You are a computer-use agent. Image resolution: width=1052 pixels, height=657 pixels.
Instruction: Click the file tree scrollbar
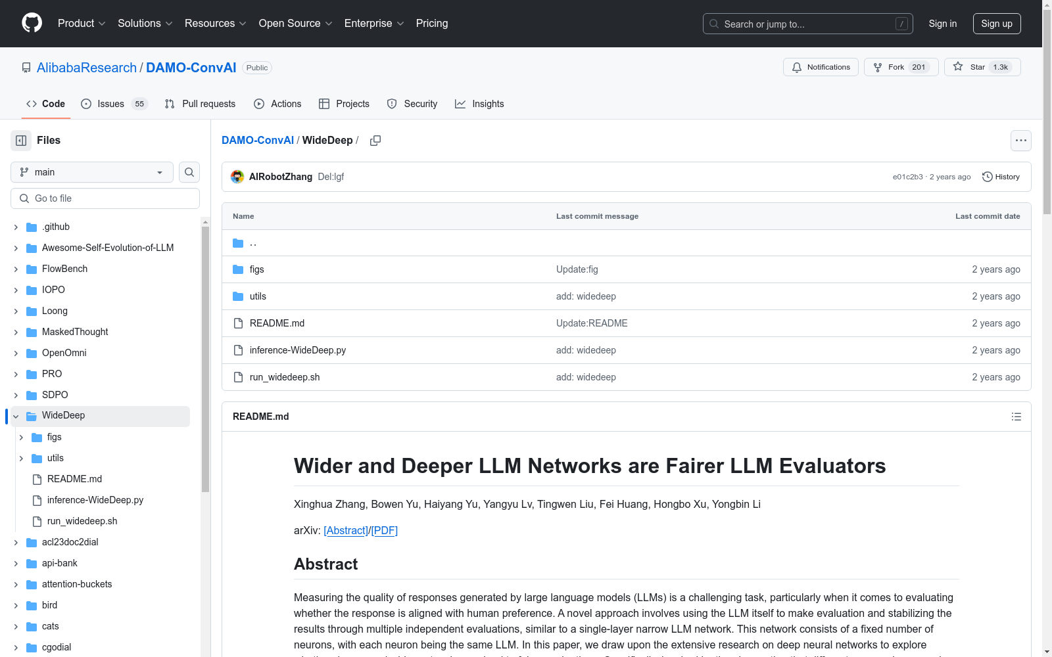(x=205, y=358)
